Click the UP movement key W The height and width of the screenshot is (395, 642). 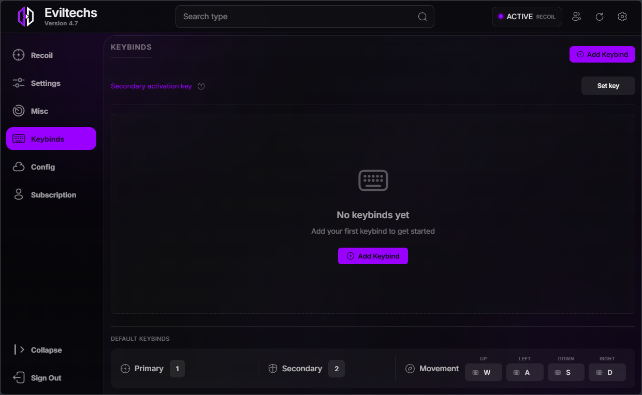click(484, 372)
